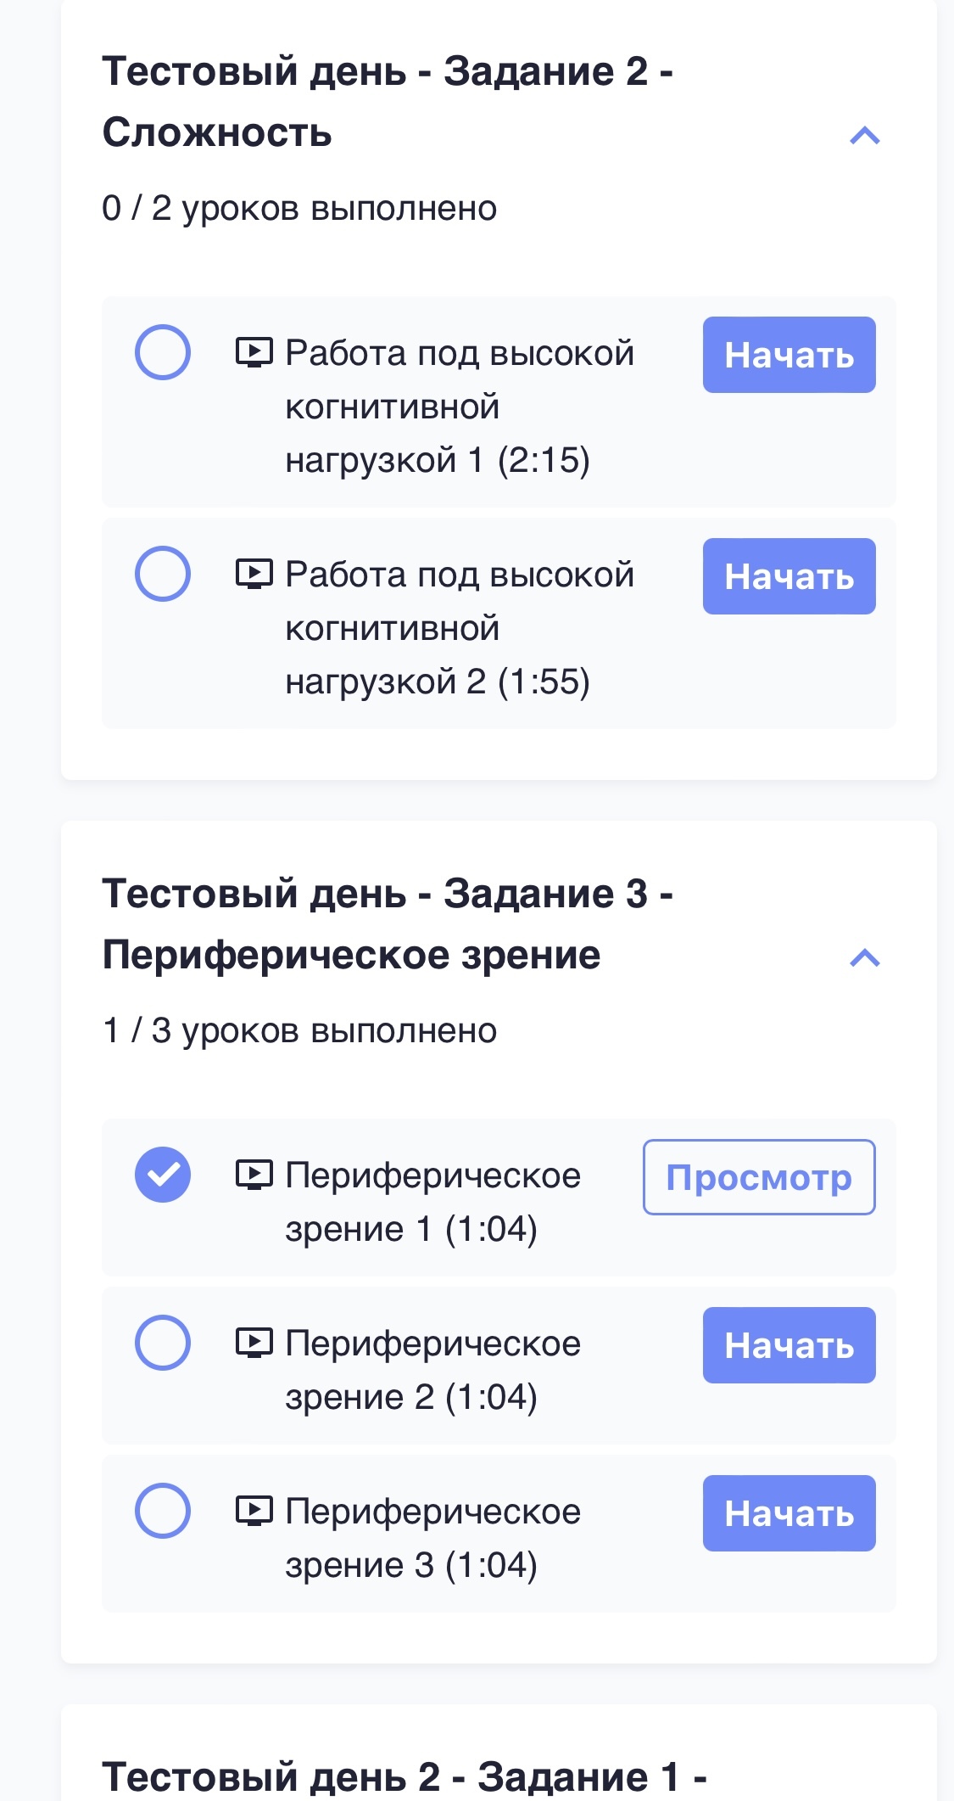
Task: Start the Периферическое зрение 3 lesson
Action: pyautogui.click(x=789, y=1513)
